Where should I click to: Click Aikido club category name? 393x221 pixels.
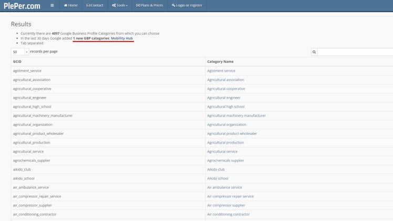216,170
